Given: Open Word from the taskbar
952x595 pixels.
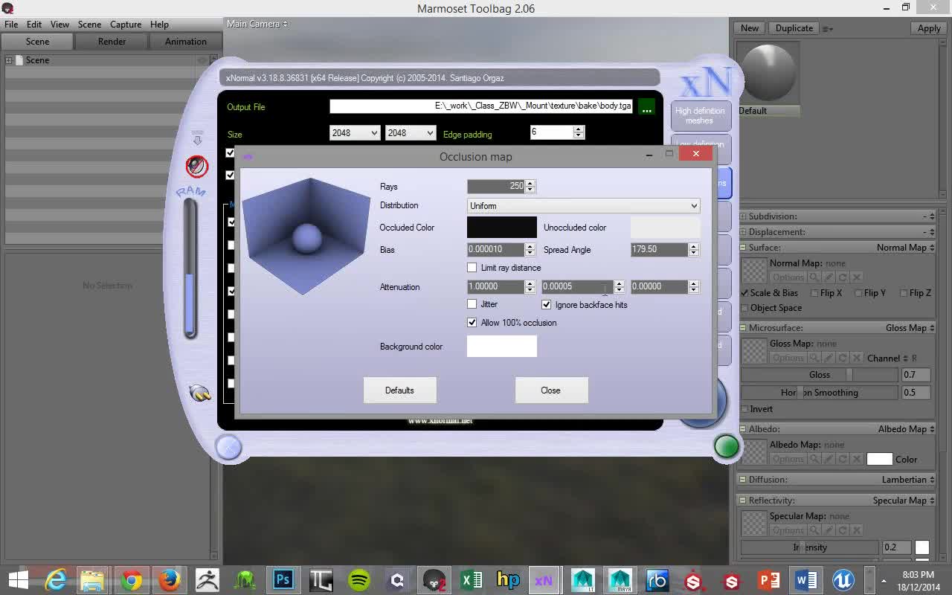Looking at the screenshot, I should coord(805,579).
